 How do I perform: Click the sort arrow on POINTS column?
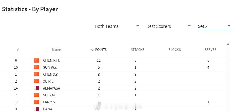[93, 49]
